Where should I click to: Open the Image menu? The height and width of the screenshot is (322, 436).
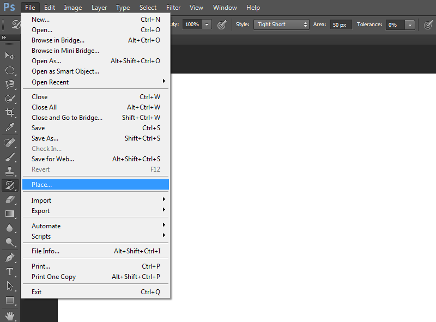click(x=73, y=8)
